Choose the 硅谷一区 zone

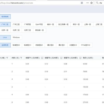50,24
